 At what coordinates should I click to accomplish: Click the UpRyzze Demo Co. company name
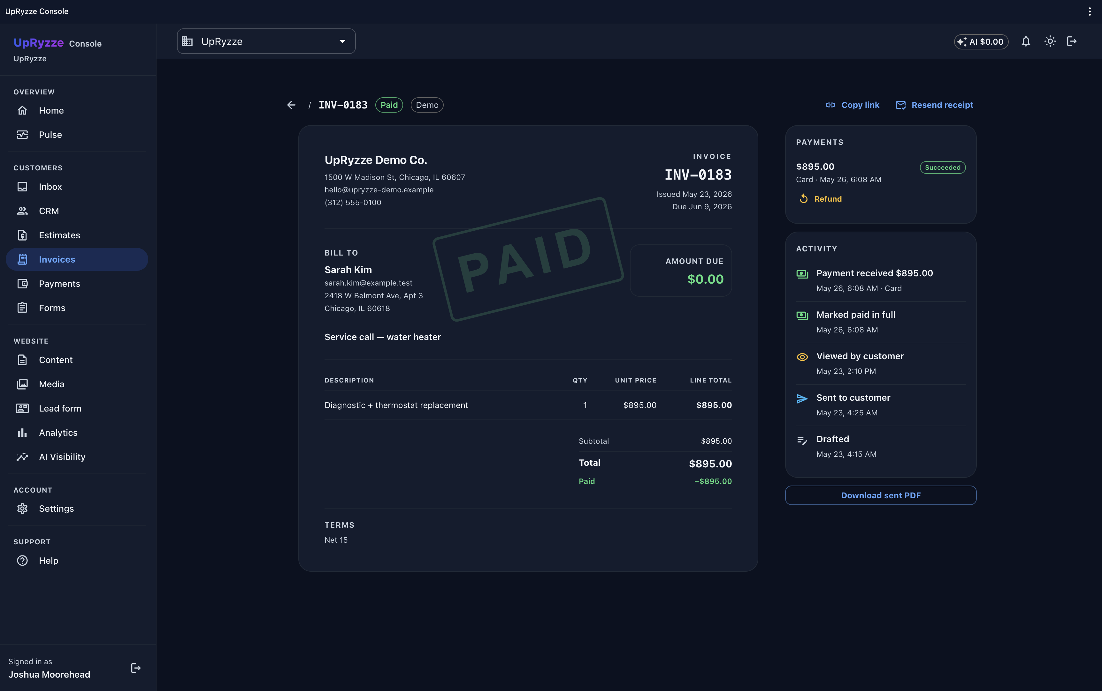[376, 160]
